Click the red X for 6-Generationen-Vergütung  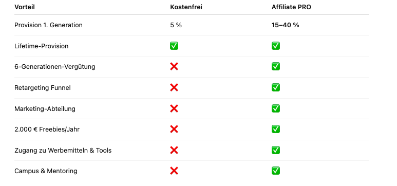174,67
